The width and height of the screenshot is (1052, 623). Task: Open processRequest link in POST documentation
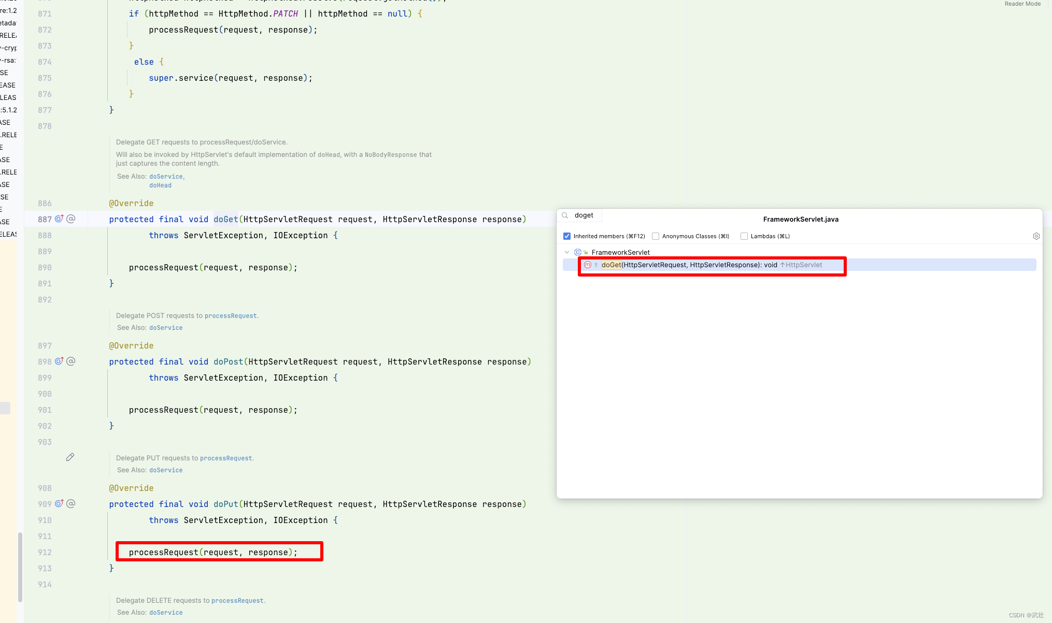(231, 315)
